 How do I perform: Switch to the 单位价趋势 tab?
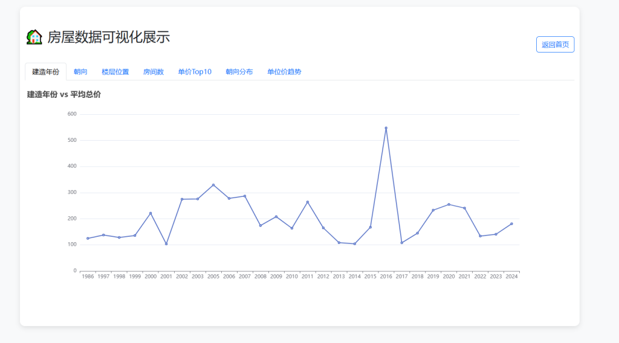(x=284, y=72)
